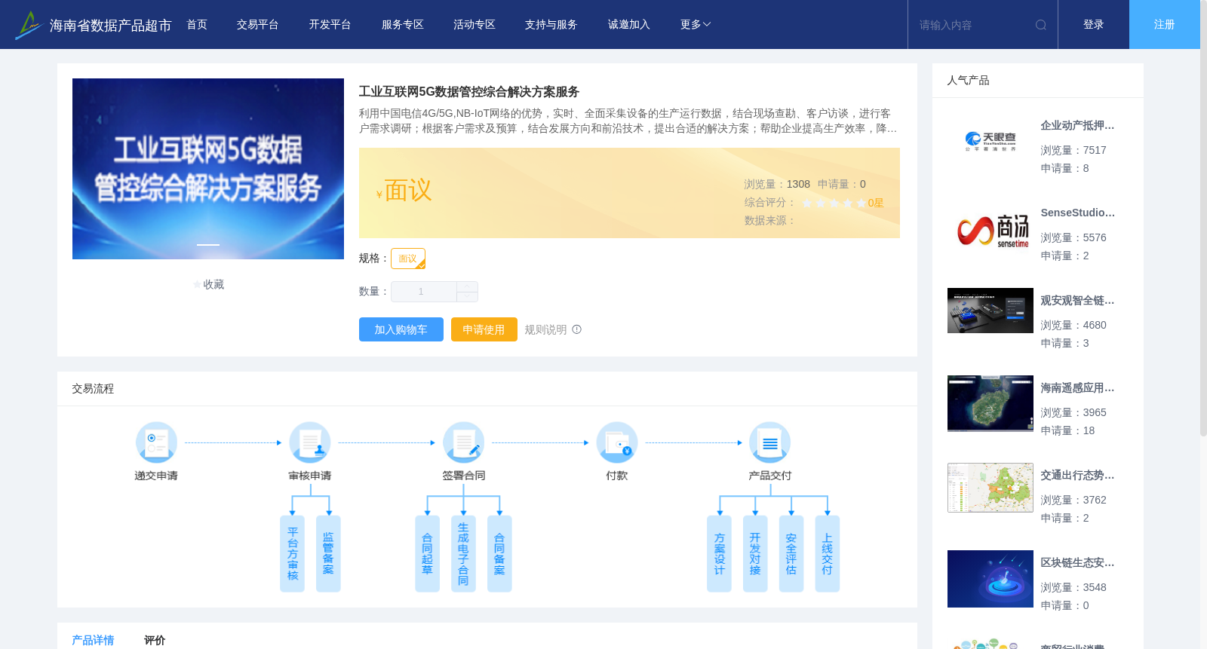Click the 审核申请 step icon
The height and width of the screenshot is (649, 1207).
coord(310,442)
